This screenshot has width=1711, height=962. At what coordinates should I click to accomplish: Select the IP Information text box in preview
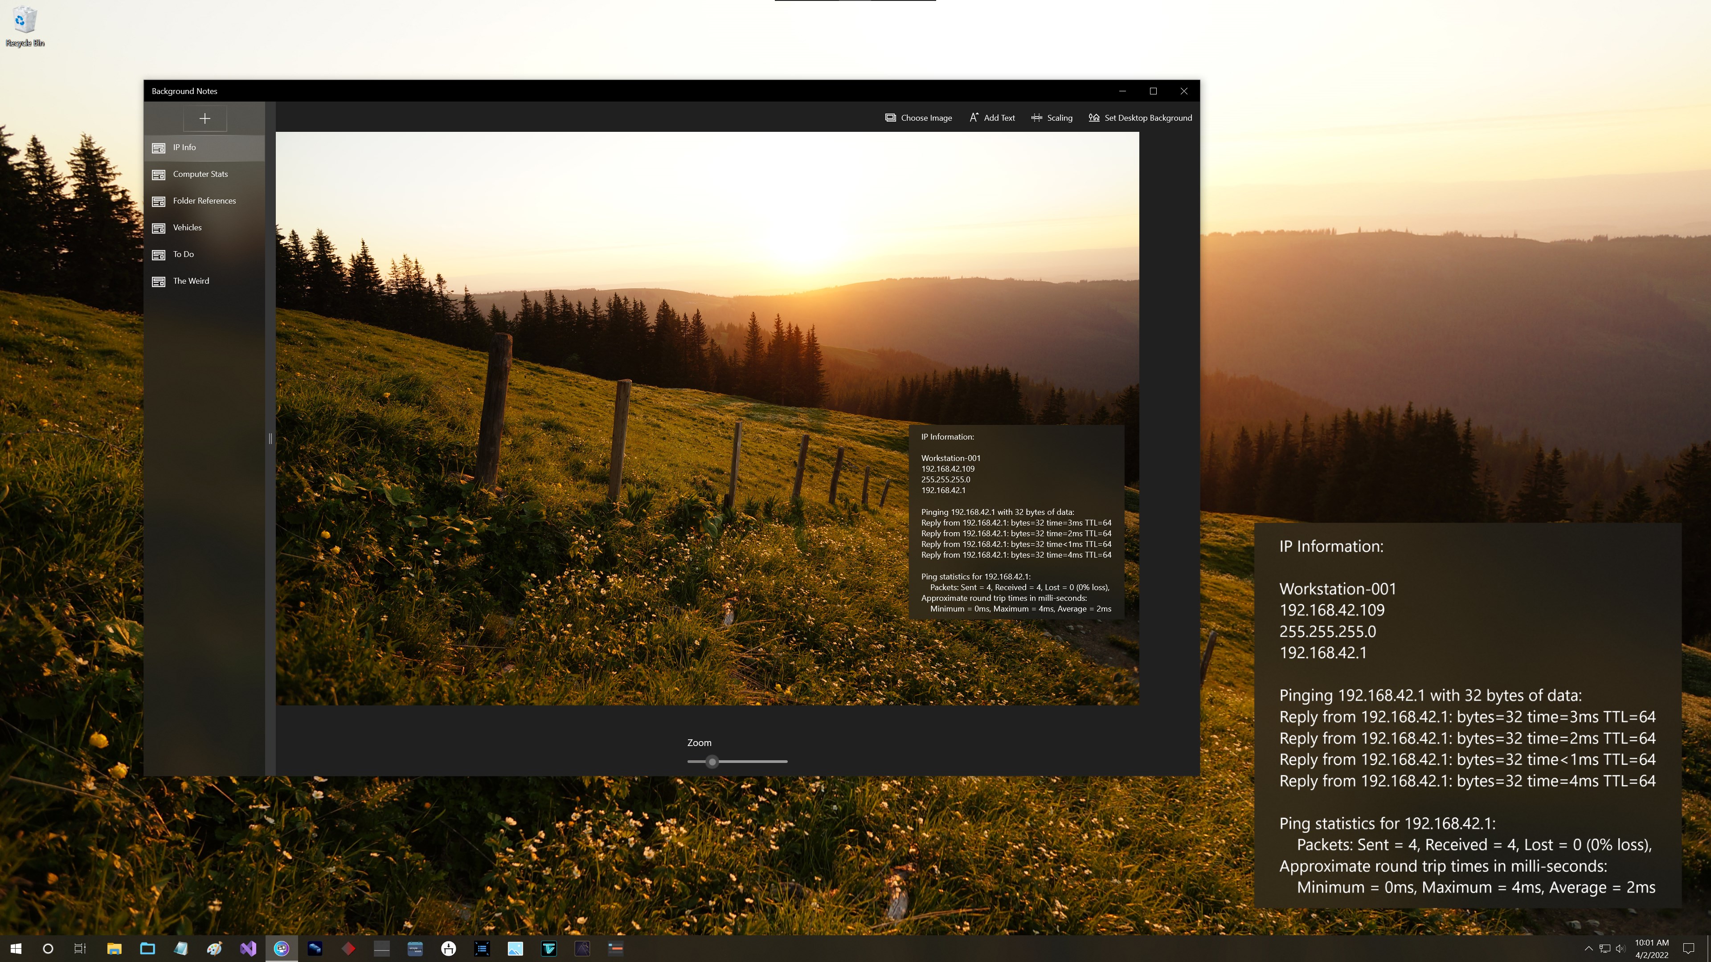pos(1015,522)
